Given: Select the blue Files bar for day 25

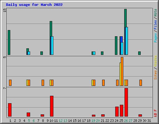Looking at the screenshot, I should [x=121, y=39].
